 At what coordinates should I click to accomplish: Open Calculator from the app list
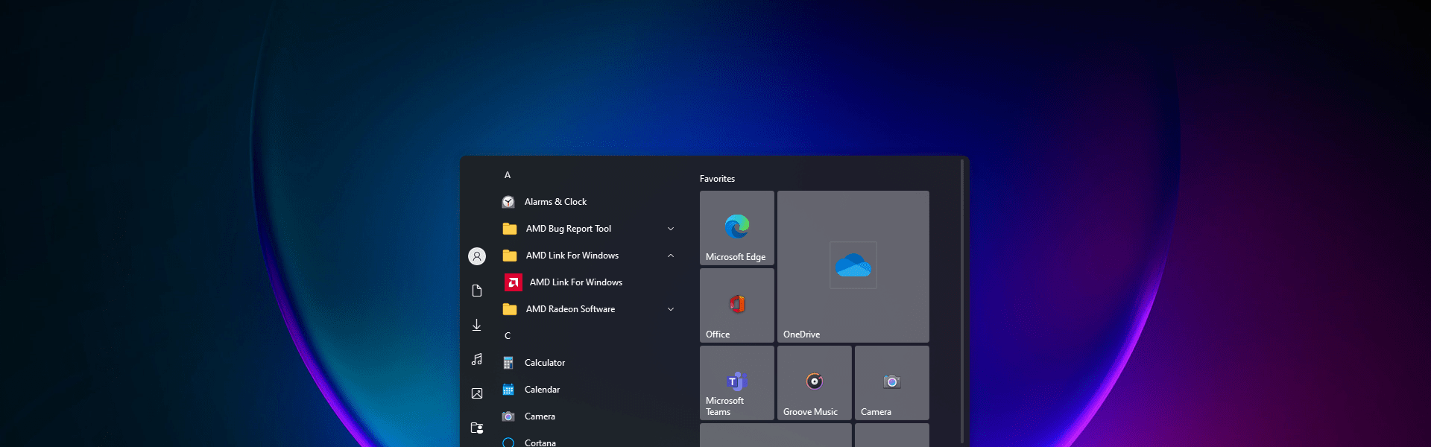point(589,363)
